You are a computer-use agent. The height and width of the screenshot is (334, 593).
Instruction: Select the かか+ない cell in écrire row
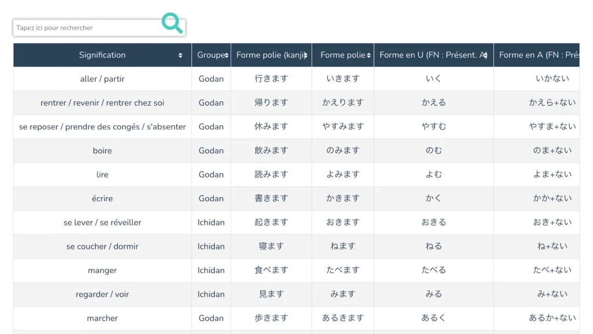click(x=552, y=198)
